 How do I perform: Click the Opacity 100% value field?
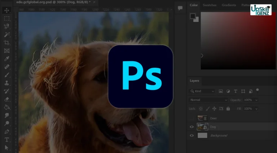pyautogui.click(x=249, y=100)
